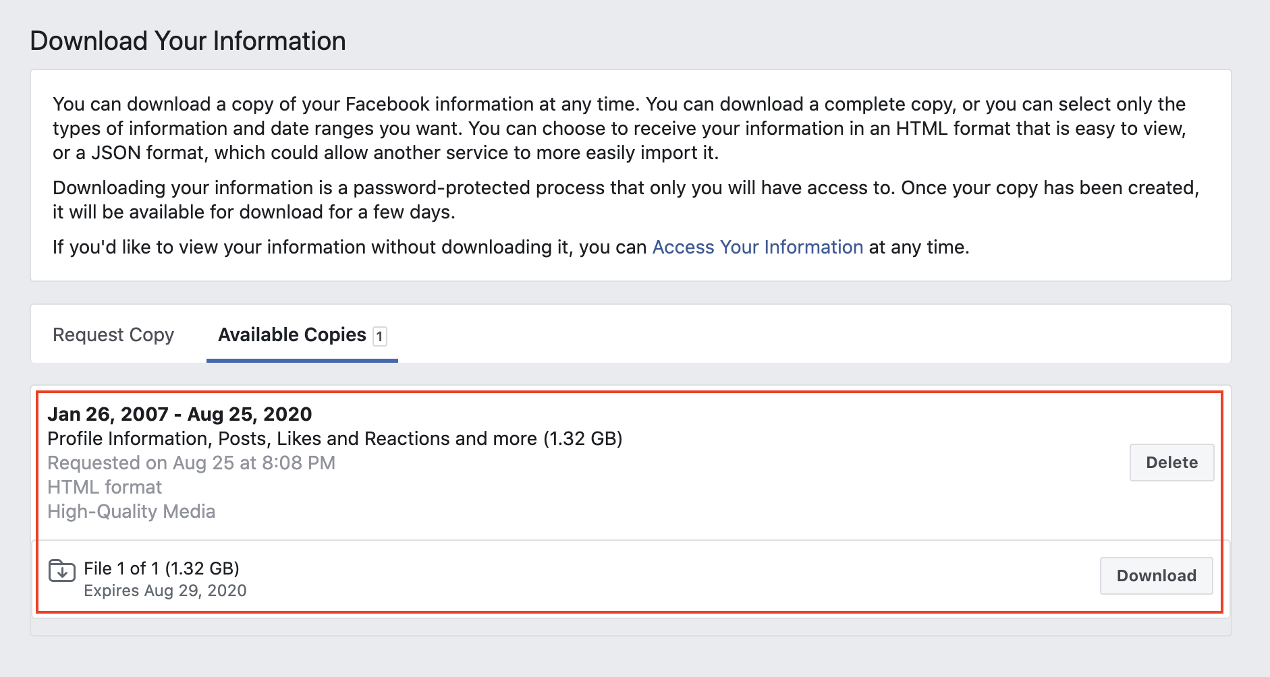Click the Available Copies count badge
Screen dimensions: 1270x677
click(380, 336)
